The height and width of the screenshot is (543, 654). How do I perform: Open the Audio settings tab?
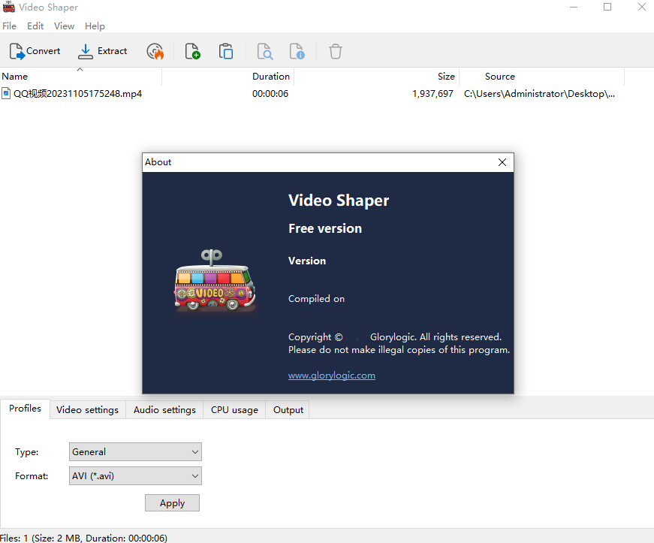click(164, 410)
